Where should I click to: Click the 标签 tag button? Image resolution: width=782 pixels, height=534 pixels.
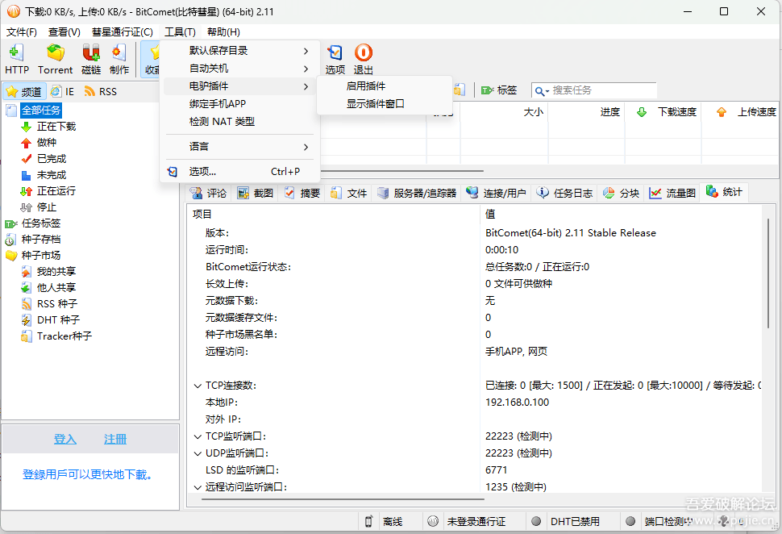499,90
